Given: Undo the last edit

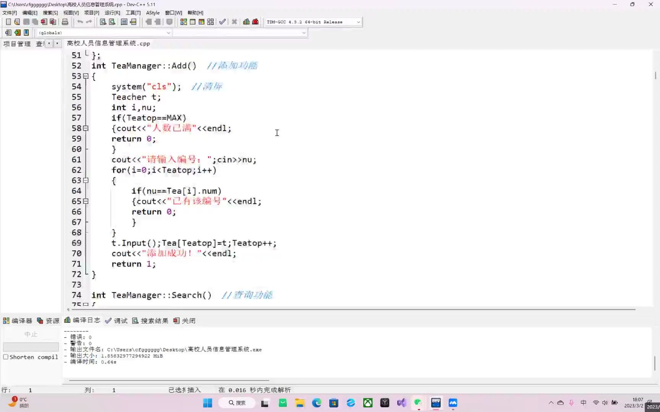Looking at the screenshot, I should pyautogui.click(x=80, y=22).
